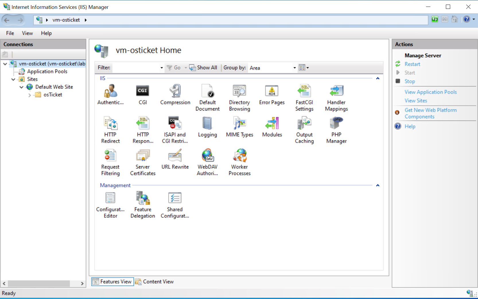
Task: Click the View Application Pools link
Action: click(430, 92)
